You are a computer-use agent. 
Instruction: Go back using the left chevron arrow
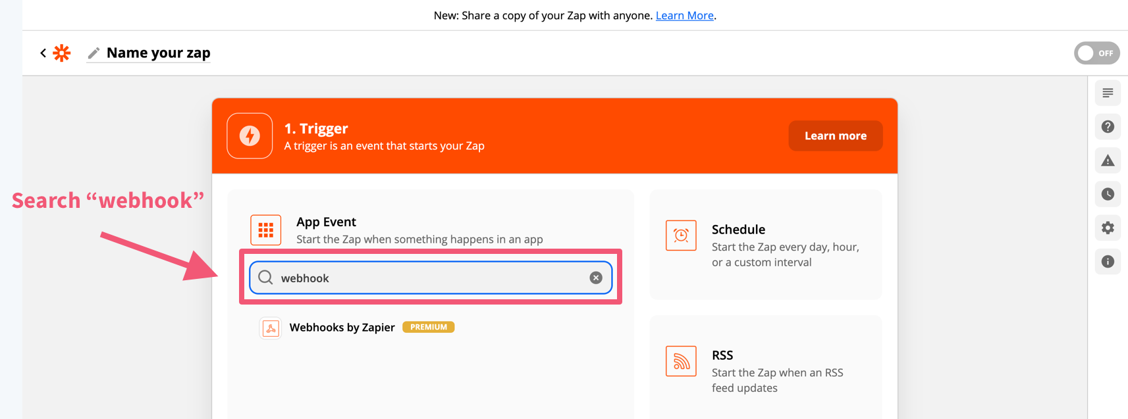[x=43, y=53]
